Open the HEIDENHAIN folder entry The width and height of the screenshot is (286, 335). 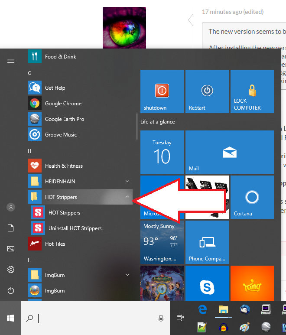pyautogui.click(x=80, y=182)
